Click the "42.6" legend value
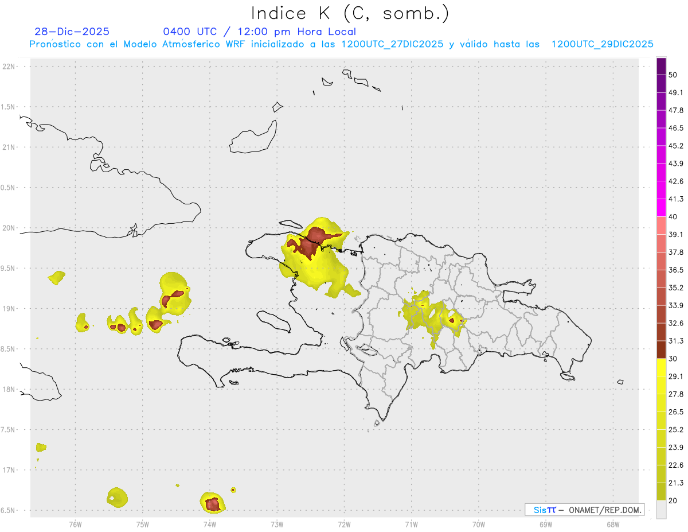Viewport: 688px width, 532px height. [x=676, y=181]
